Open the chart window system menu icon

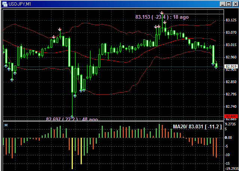click(4, 4)
